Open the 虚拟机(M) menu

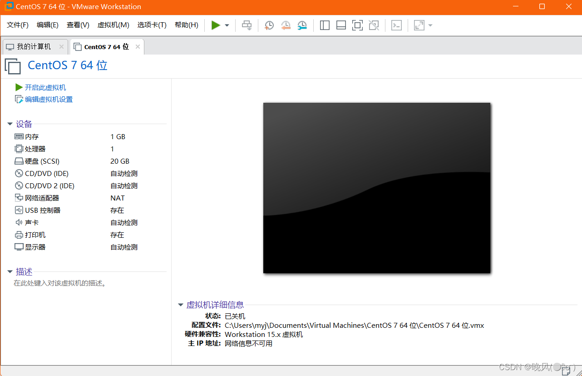pyautogui.click(x=113, y=25)
